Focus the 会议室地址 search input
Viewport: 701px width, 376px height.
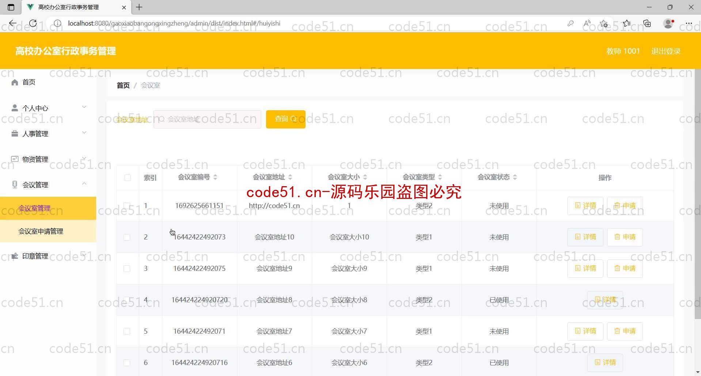tap(207, 119)
